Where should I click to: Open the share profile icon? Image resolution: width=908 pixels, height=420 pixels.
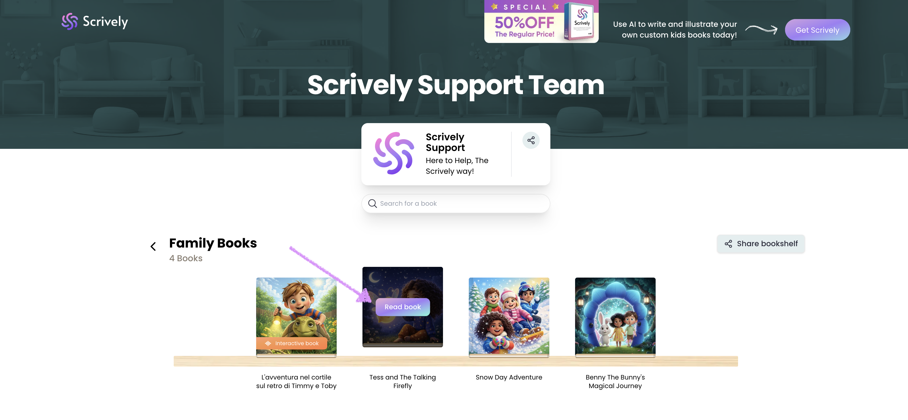(x=531, y=141)
